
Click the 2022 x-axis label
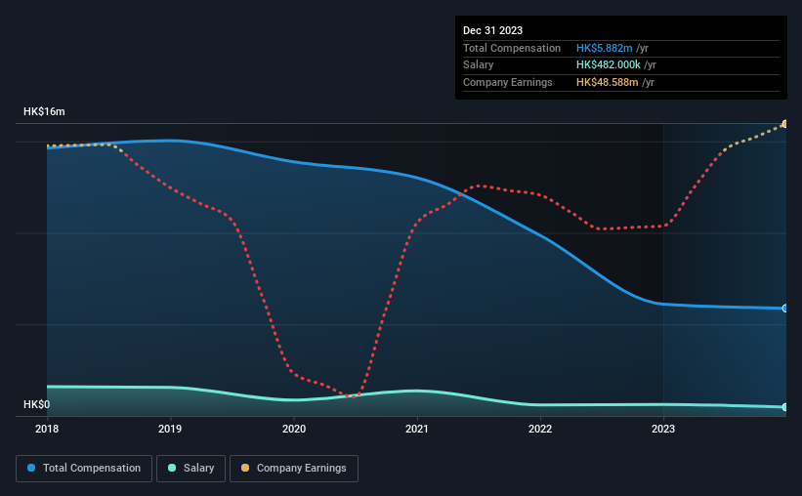[540, 429]
